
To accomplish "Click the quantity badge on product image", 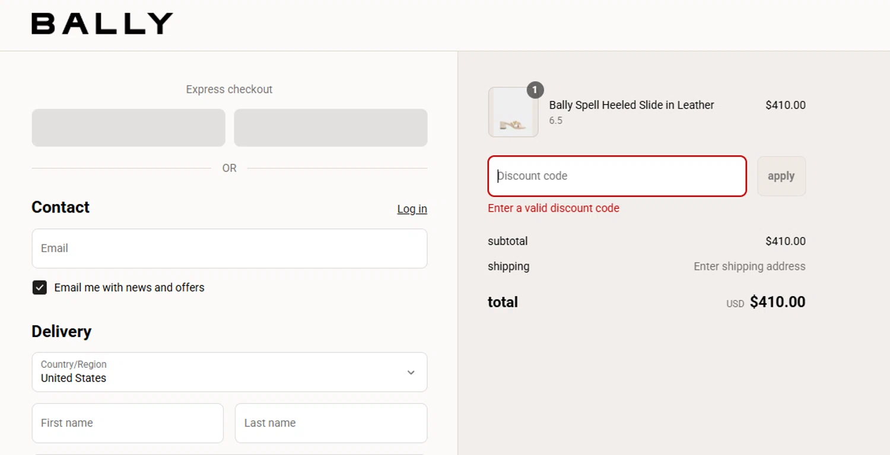I will (535, 90).
